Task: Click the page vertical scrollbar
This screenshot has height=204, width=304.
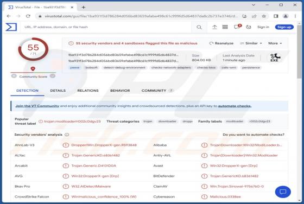Action: [x=299, y=52]
